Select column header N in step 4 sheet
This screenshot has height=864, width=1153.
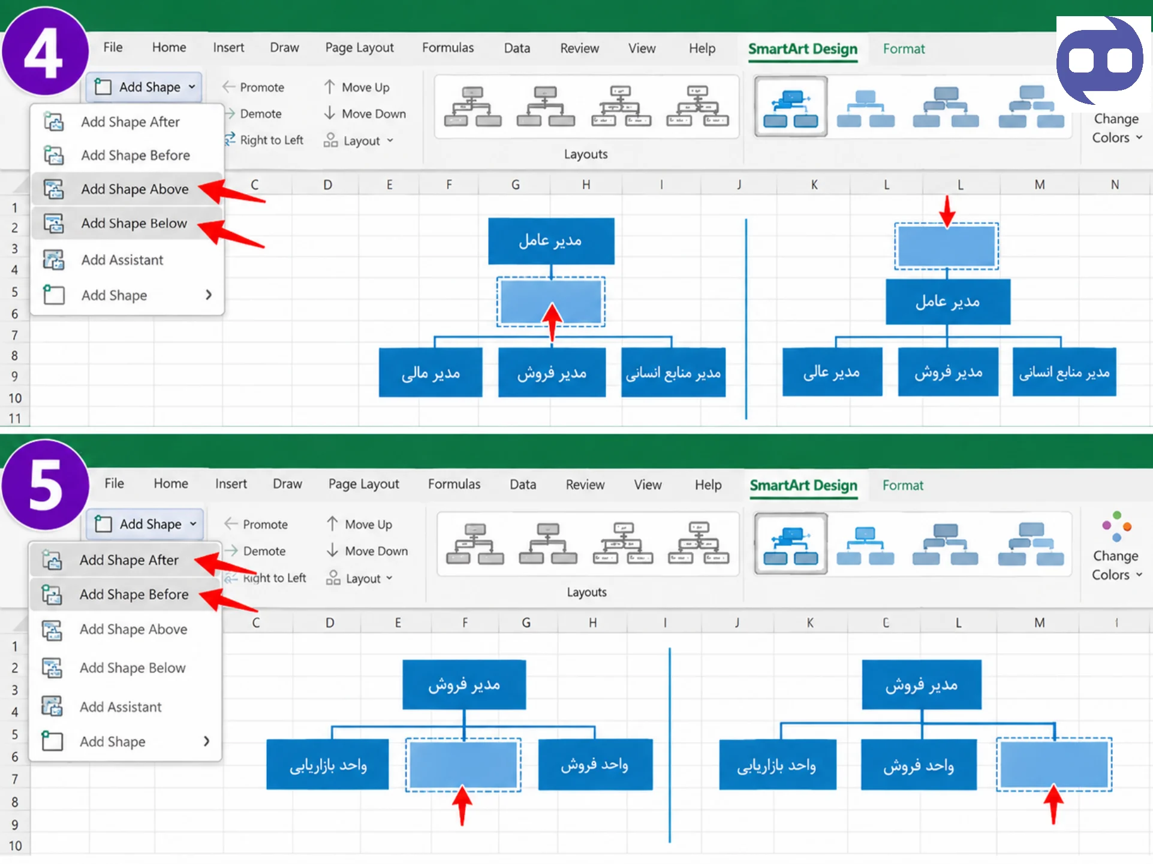pos(1115,185)
